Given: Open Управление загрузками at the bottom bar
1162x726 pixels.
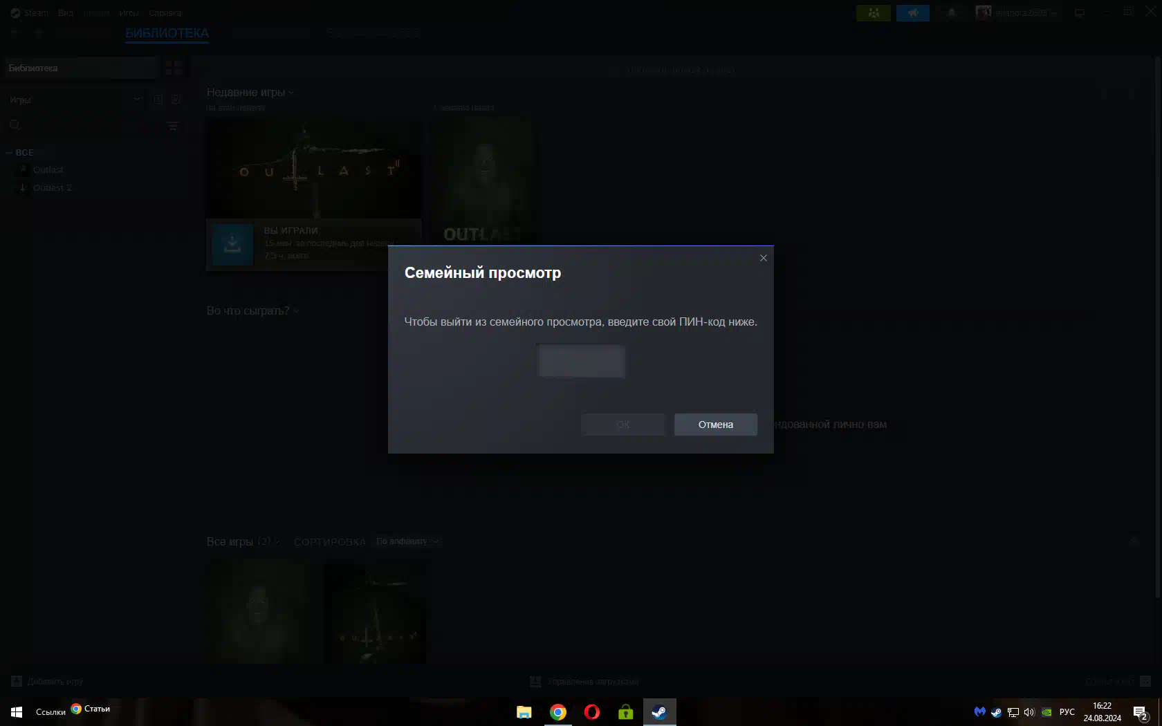Looking at the screenshot, I should coord(584,682).
